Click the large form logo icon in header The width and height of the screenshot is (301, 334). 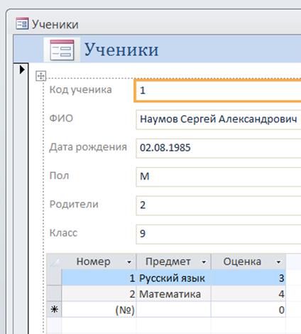62,50
